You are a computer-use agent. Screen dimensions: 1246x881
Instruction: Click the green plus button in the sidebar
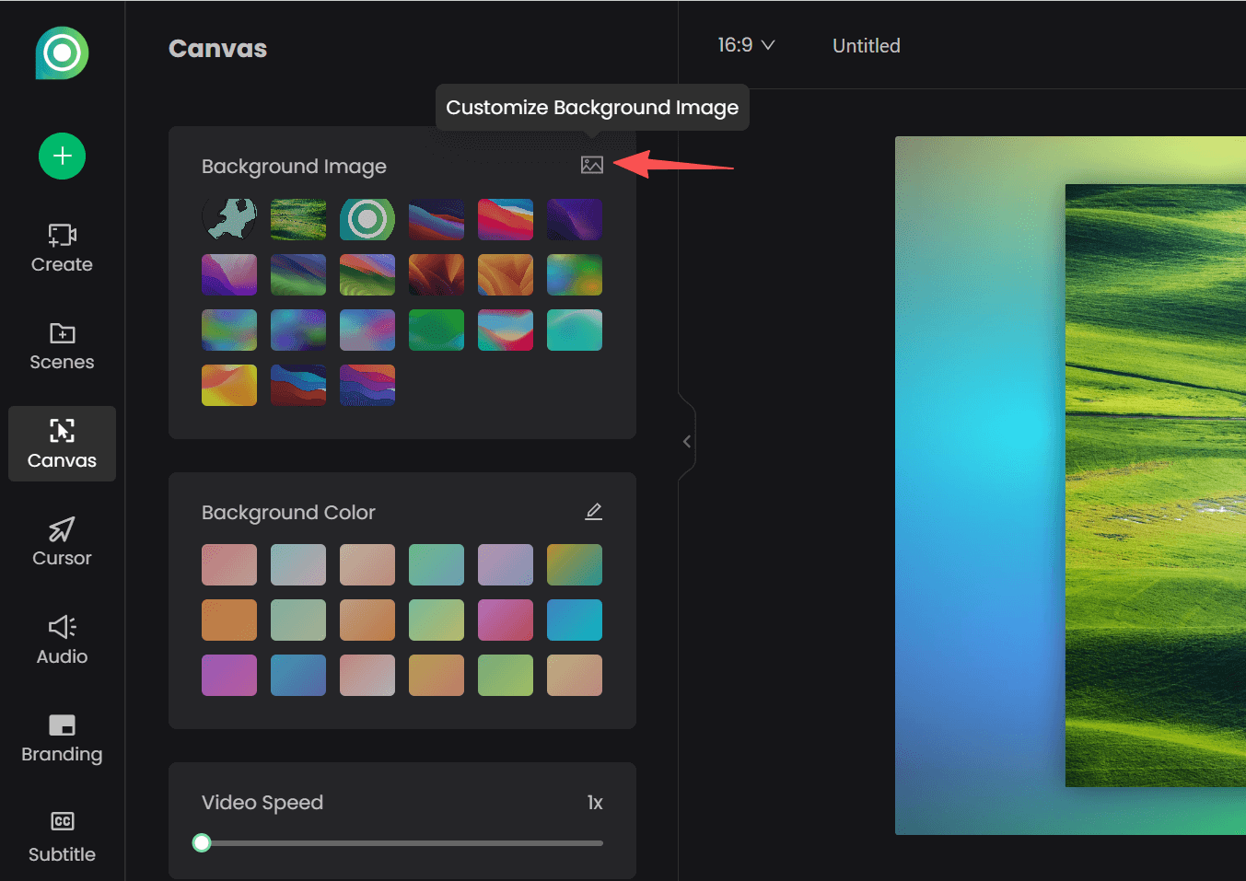point(62,156)
